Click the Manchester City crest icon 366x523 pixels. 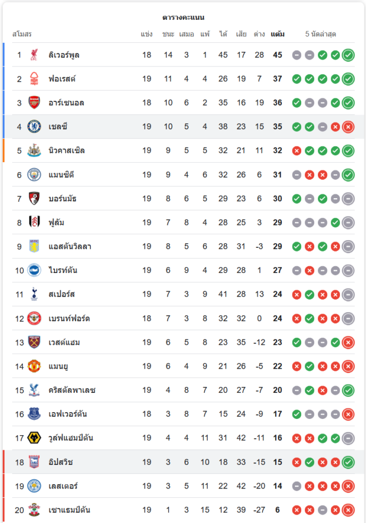coord(34,175)
